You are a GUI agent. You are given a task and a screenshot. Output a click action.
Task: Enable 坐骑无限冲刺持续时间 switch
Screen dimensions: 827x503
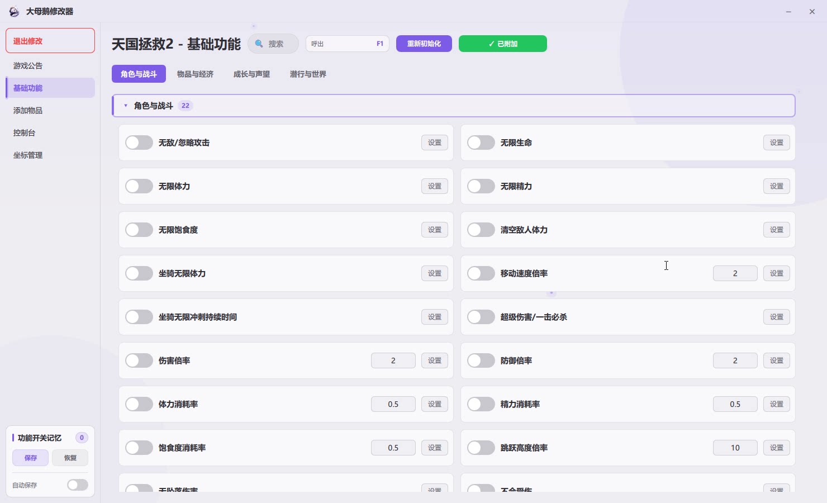pyautogui.click(x=139, y=317)
